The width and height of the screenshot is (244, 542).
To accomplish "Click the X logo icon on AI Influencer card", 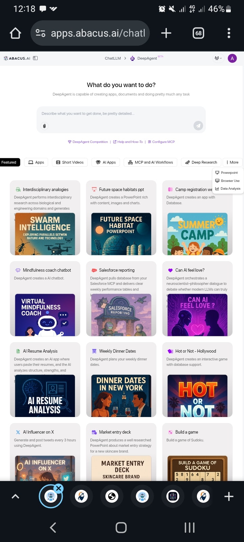I will point(18,432).
